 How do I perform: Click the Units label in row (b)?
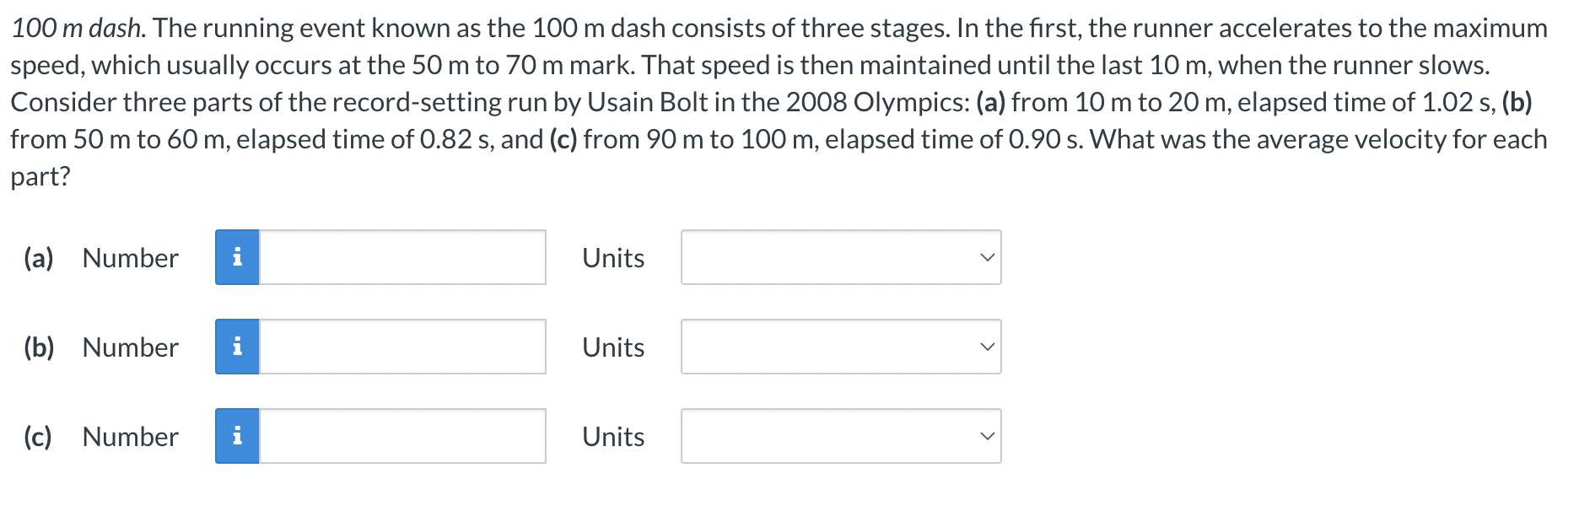coord(613,347)
